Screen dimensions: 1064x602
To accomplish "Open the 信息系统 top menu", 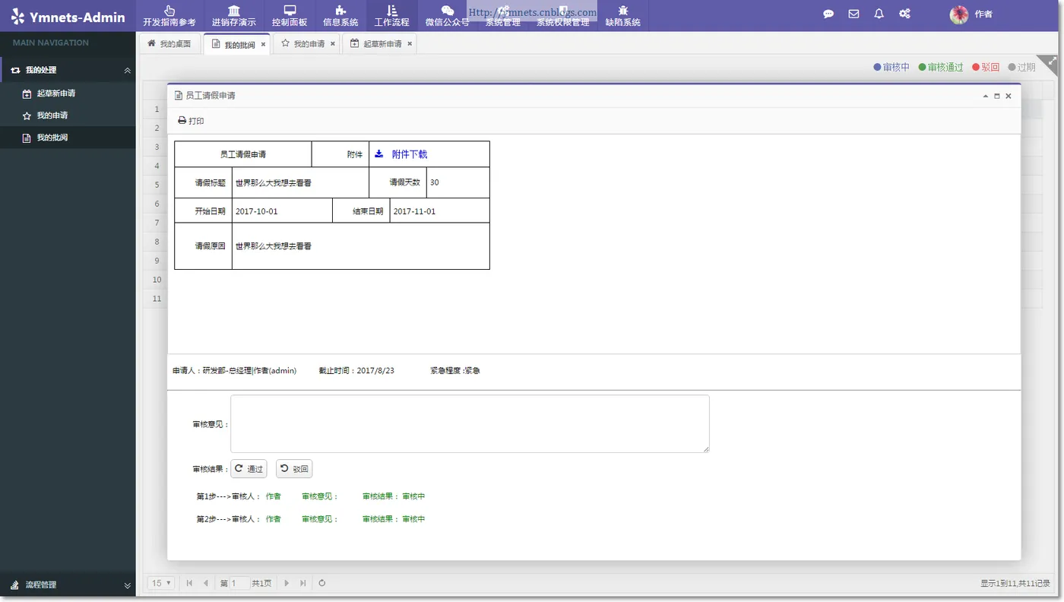I will click(340, 16).
